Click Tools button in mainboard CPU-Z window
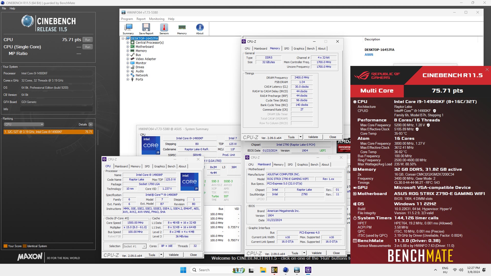The image size is (491, 276). [295, 253]
